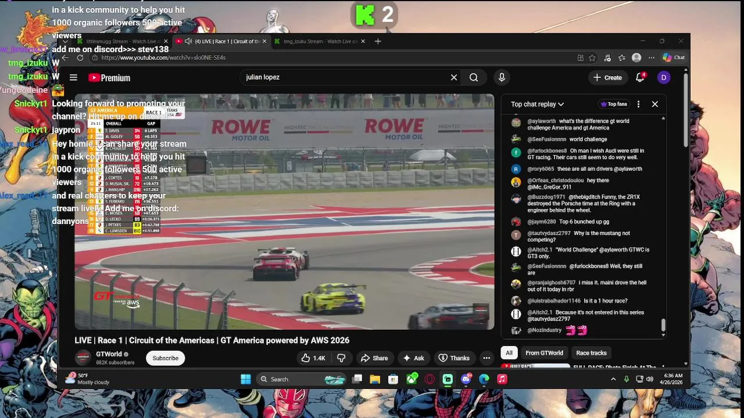This screenshot has width=744, height=418.
Task: Open the Top fans badge
Action: coord(614,104)
